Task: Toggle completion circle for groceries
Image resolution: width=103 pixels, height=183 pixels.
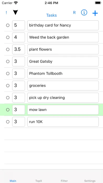Action: (8, 86)
